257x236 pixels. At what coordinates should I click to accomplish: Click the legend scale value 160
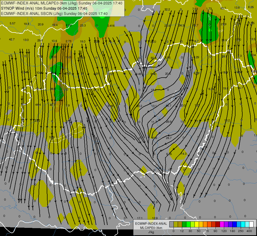(232, 231)
